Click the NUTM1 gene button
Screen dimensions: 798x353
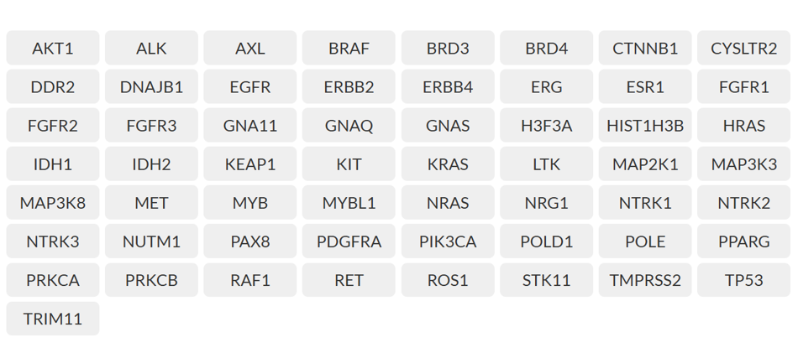[151, 241]
